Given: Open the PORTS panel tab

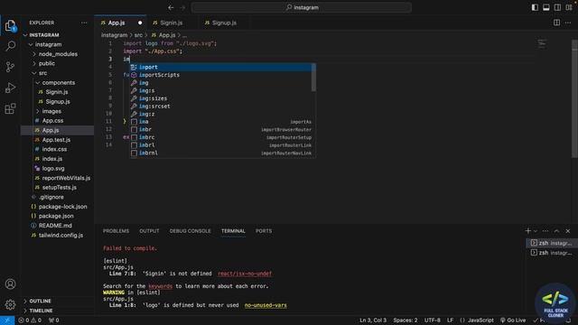Looking at the screenshot, I should pos(264,231).
